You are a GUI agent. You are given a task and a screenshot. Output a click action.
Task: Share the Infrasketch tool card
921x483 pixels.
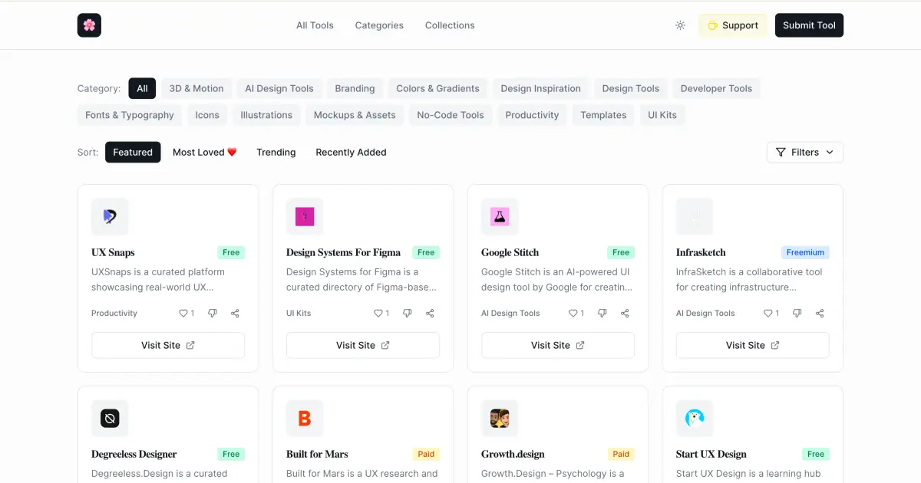pos(820,313)
